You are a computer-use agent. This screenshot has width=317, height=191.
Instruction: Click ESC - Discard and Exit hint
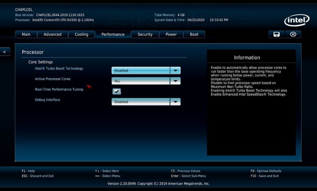click(x=38, y=176)
